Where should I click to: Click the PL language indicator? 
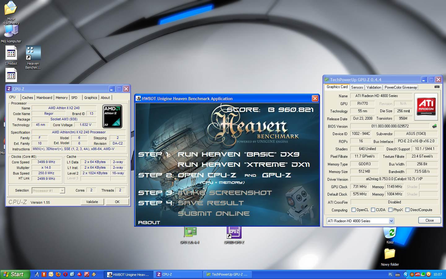pyautogui.click(x=390, y=274)
